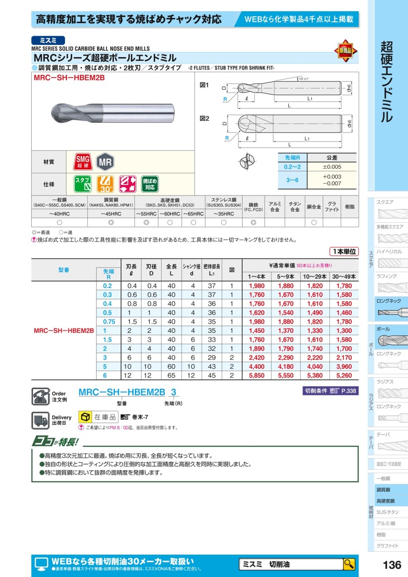Screen dimensions: 408x577
Task: Click the Delivery truck icon
Action: click(41, 420)
